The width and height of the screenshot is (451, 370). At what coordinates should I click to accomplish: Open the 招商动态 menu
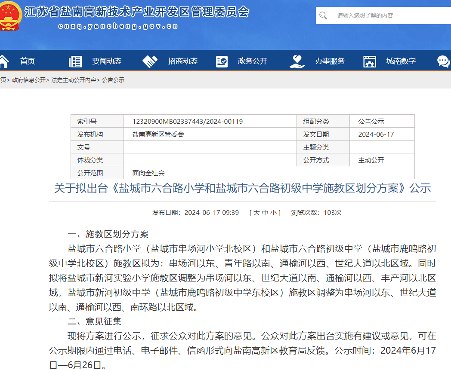pos(183,61)
